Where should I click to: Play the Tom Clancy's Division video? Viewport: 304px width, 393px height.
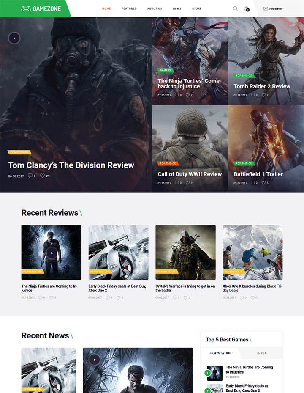[14, 38]
